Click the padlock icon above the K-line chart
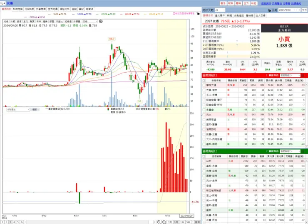 coord(198,14)
